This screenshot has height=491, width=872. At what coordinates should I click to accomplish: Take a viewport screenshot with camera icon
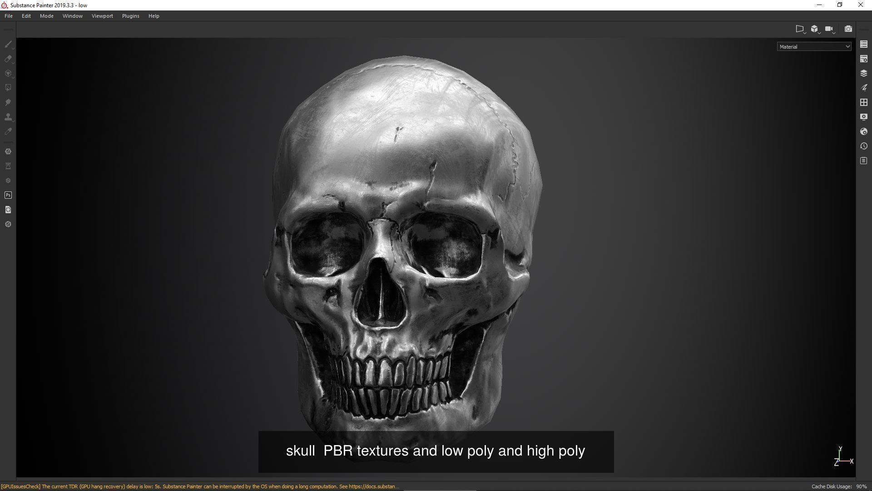coord(848,29)
